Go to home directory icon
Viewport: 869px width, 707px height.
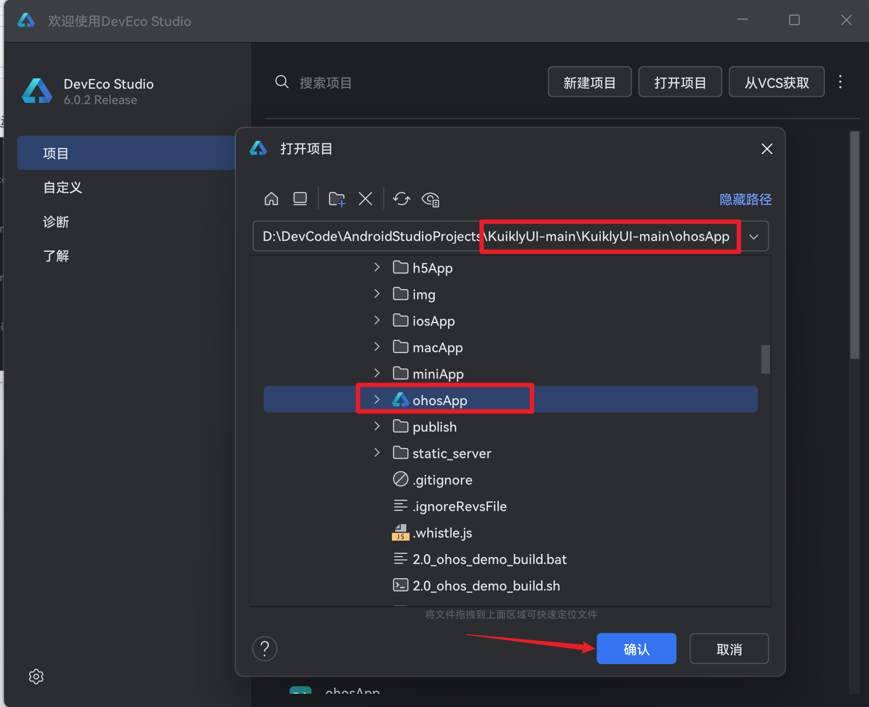pos(271,199)
